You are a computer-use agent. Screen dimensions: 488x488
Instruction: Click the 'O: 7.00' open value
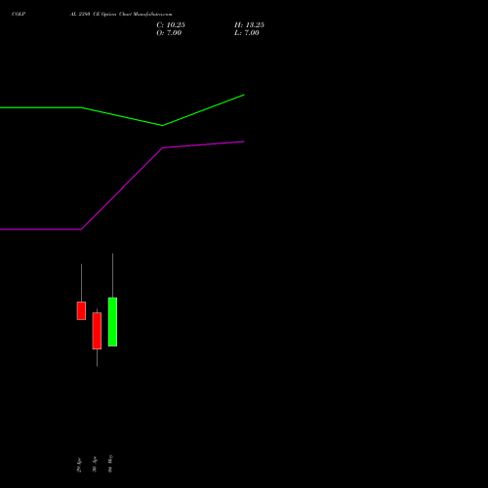coord(169,33)
